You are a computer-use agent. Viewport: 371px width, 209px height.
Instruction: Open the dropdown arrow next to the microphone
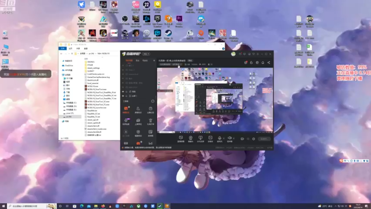pyautogui.click(x=224, y=138)
